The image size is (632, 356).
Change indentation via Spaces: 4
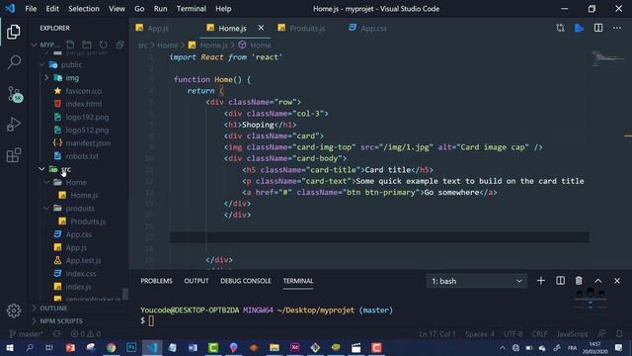(x=480, y=334)
